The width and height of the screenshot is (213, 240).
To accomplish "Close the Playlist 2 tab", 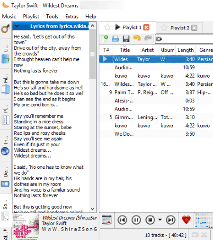I will [194, 28].
